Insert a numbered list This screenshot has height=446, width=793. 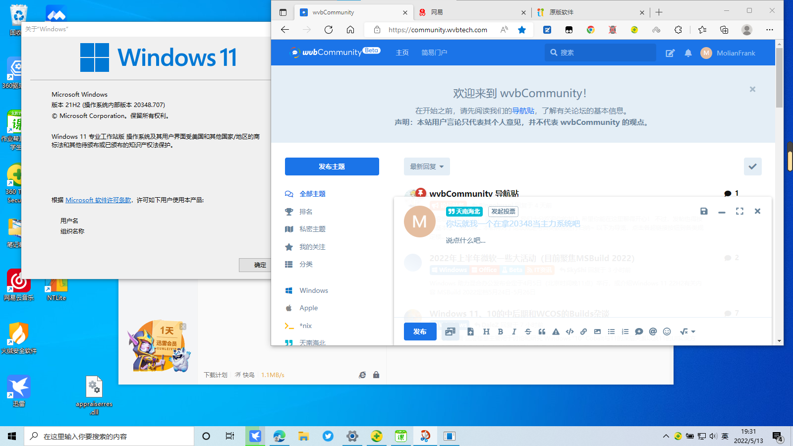click(625, 332)
